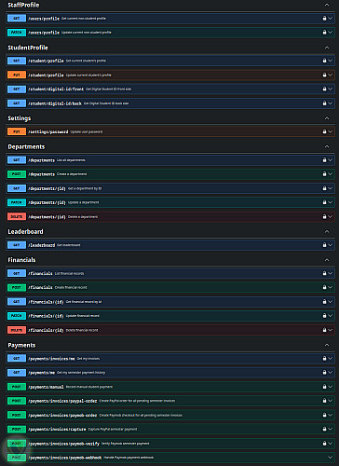Click the Leaderboard section heading
Image resolution: width=339 pixels, height=466 pixels.
pos(25,231)
